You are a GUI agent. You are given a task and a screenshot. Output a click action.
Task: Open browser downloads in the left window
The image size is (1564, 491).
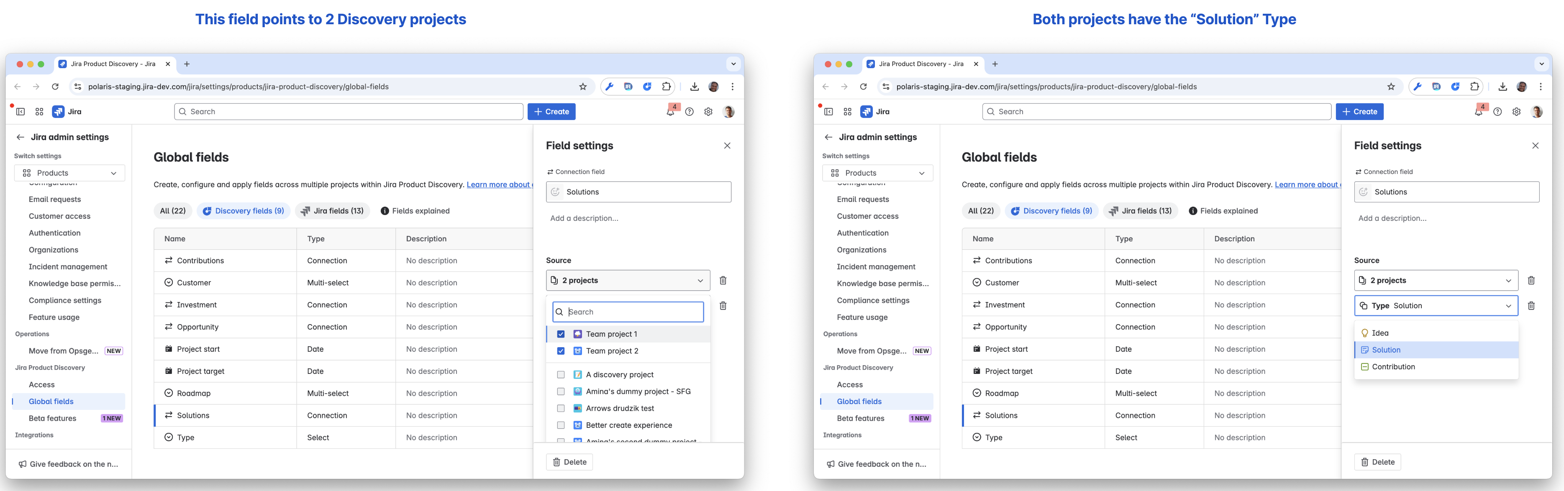point(695,87)
